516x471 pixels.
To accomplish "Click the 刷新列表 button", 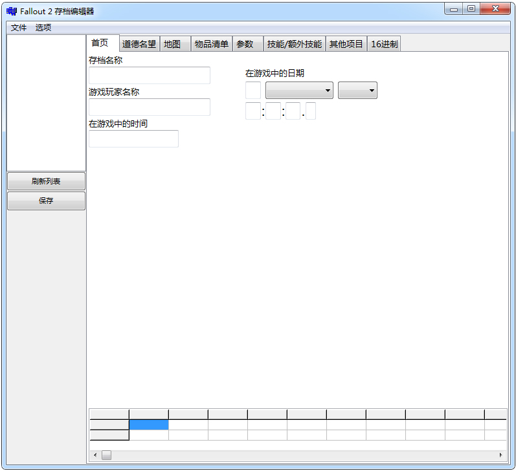I will [46, 181].
